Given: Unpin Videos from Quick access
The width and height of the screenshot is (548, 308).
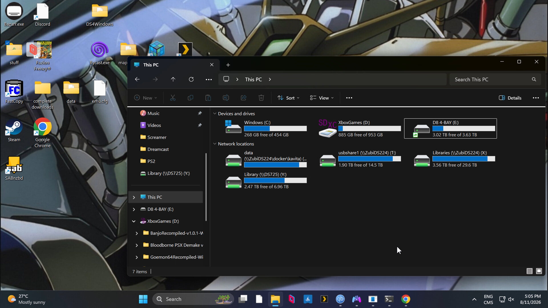Looking at the screenshot, I should 200,125.
